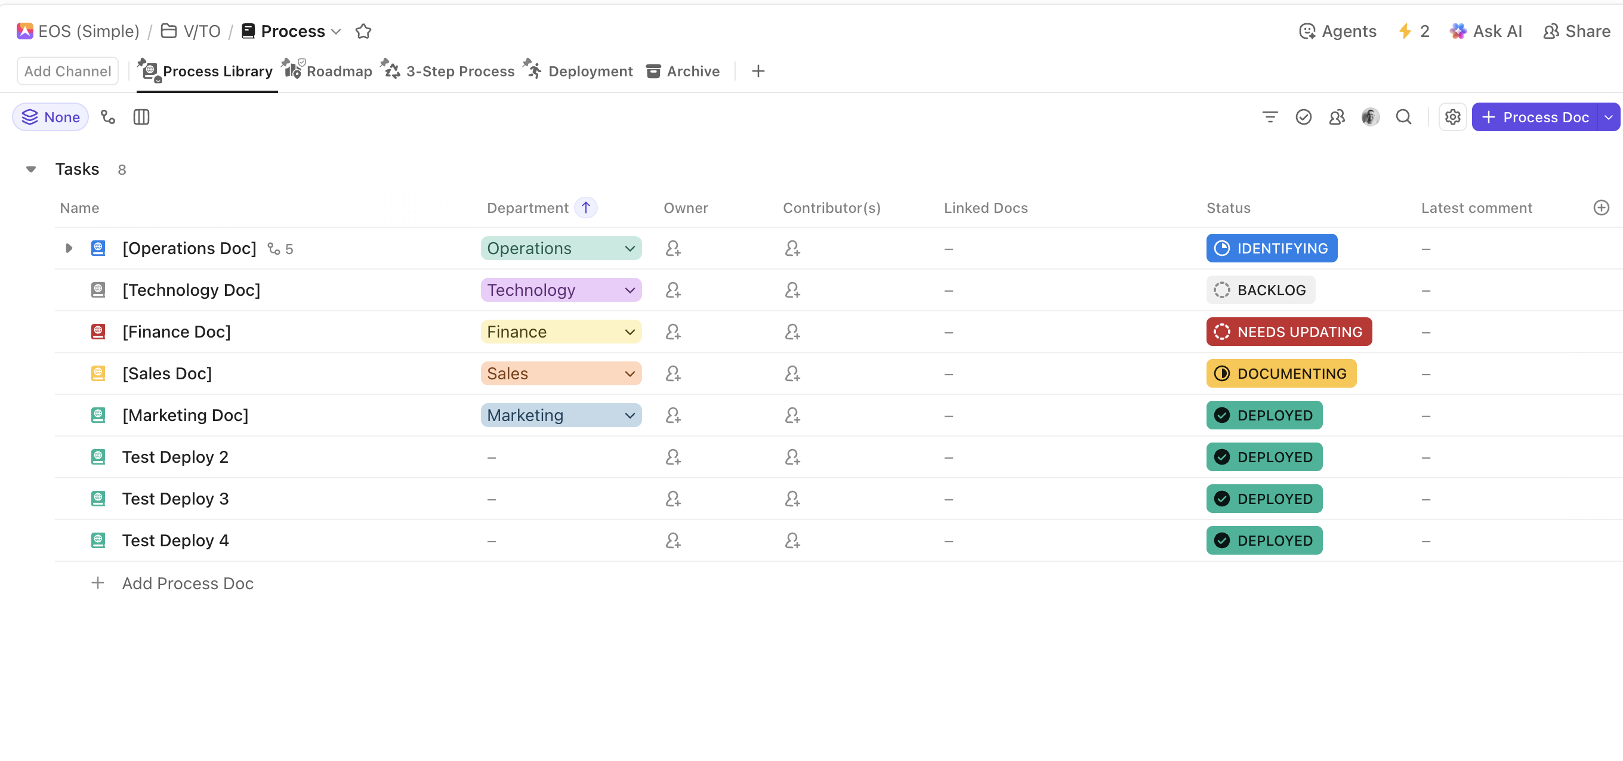Click the filter icon in toolbar
The width and height of the screenshot is (1623, 761).
(x=1270, y=117)
